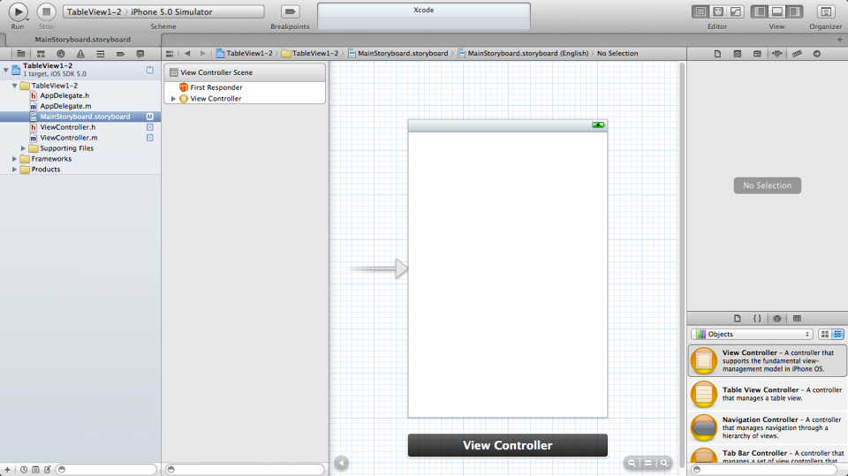Zoom out the storyboard canvas

[631, 463]
